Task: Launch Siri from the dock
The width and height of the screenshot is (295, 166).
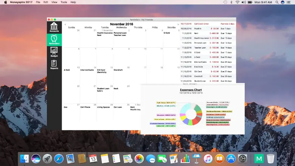Action: 36,159
